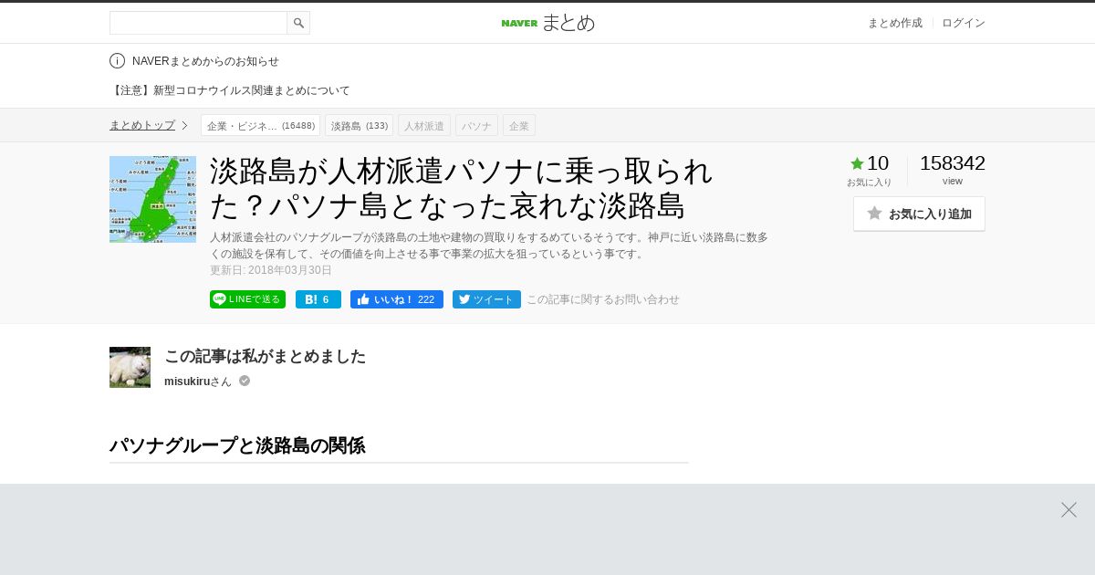The height and width of the screenshot is (575, 1095).
Task: Open the まとめ作成 link
Action: tap(894, 23)
